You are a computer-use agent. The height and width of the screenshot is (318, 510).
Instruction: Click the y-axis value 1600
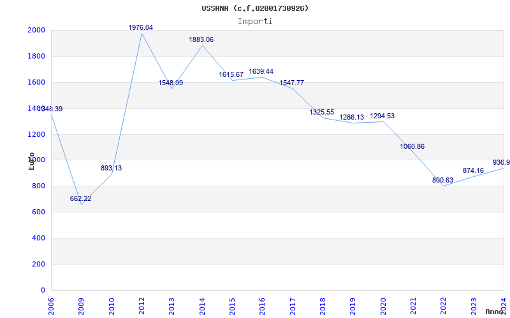click(36, 82)
